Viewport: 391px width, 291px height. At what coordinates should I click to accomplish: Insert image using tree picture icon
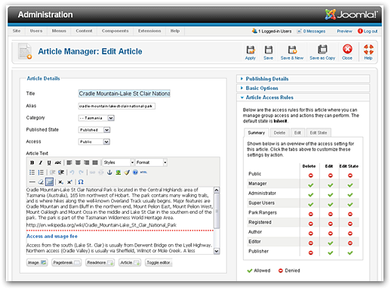point(118,172)
